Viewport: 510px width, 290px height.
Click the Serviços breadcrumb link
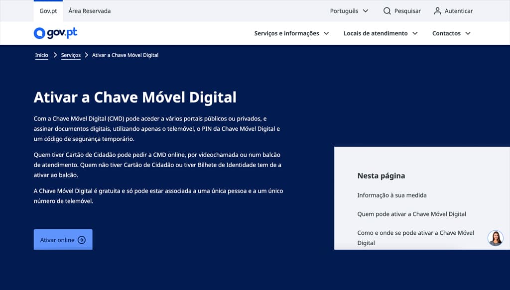point(71,55)
